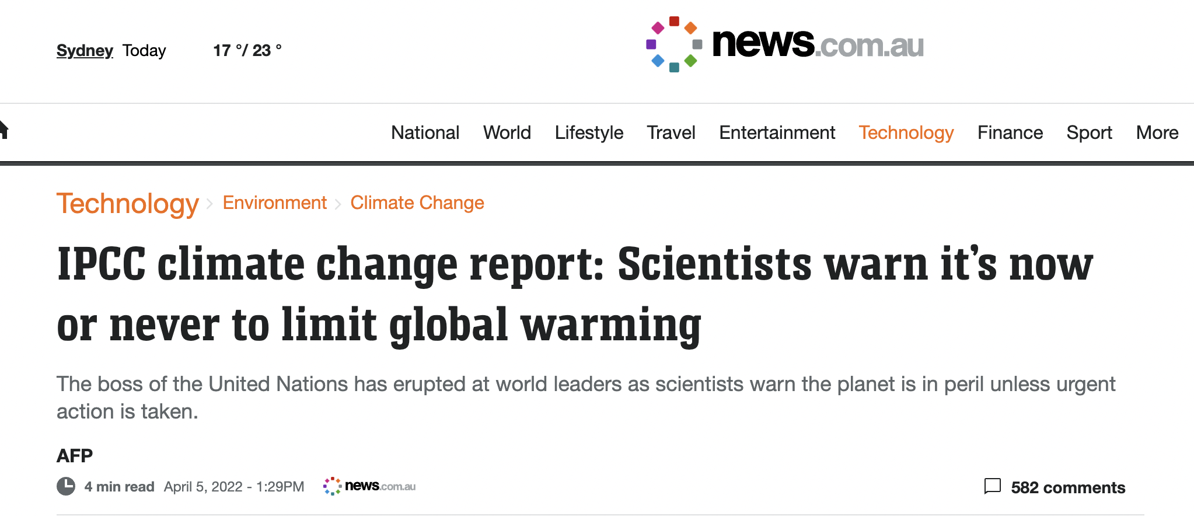Open the Sydney weather location link
The height and width of the screenshot is (516, 1194).
[85, 50]
